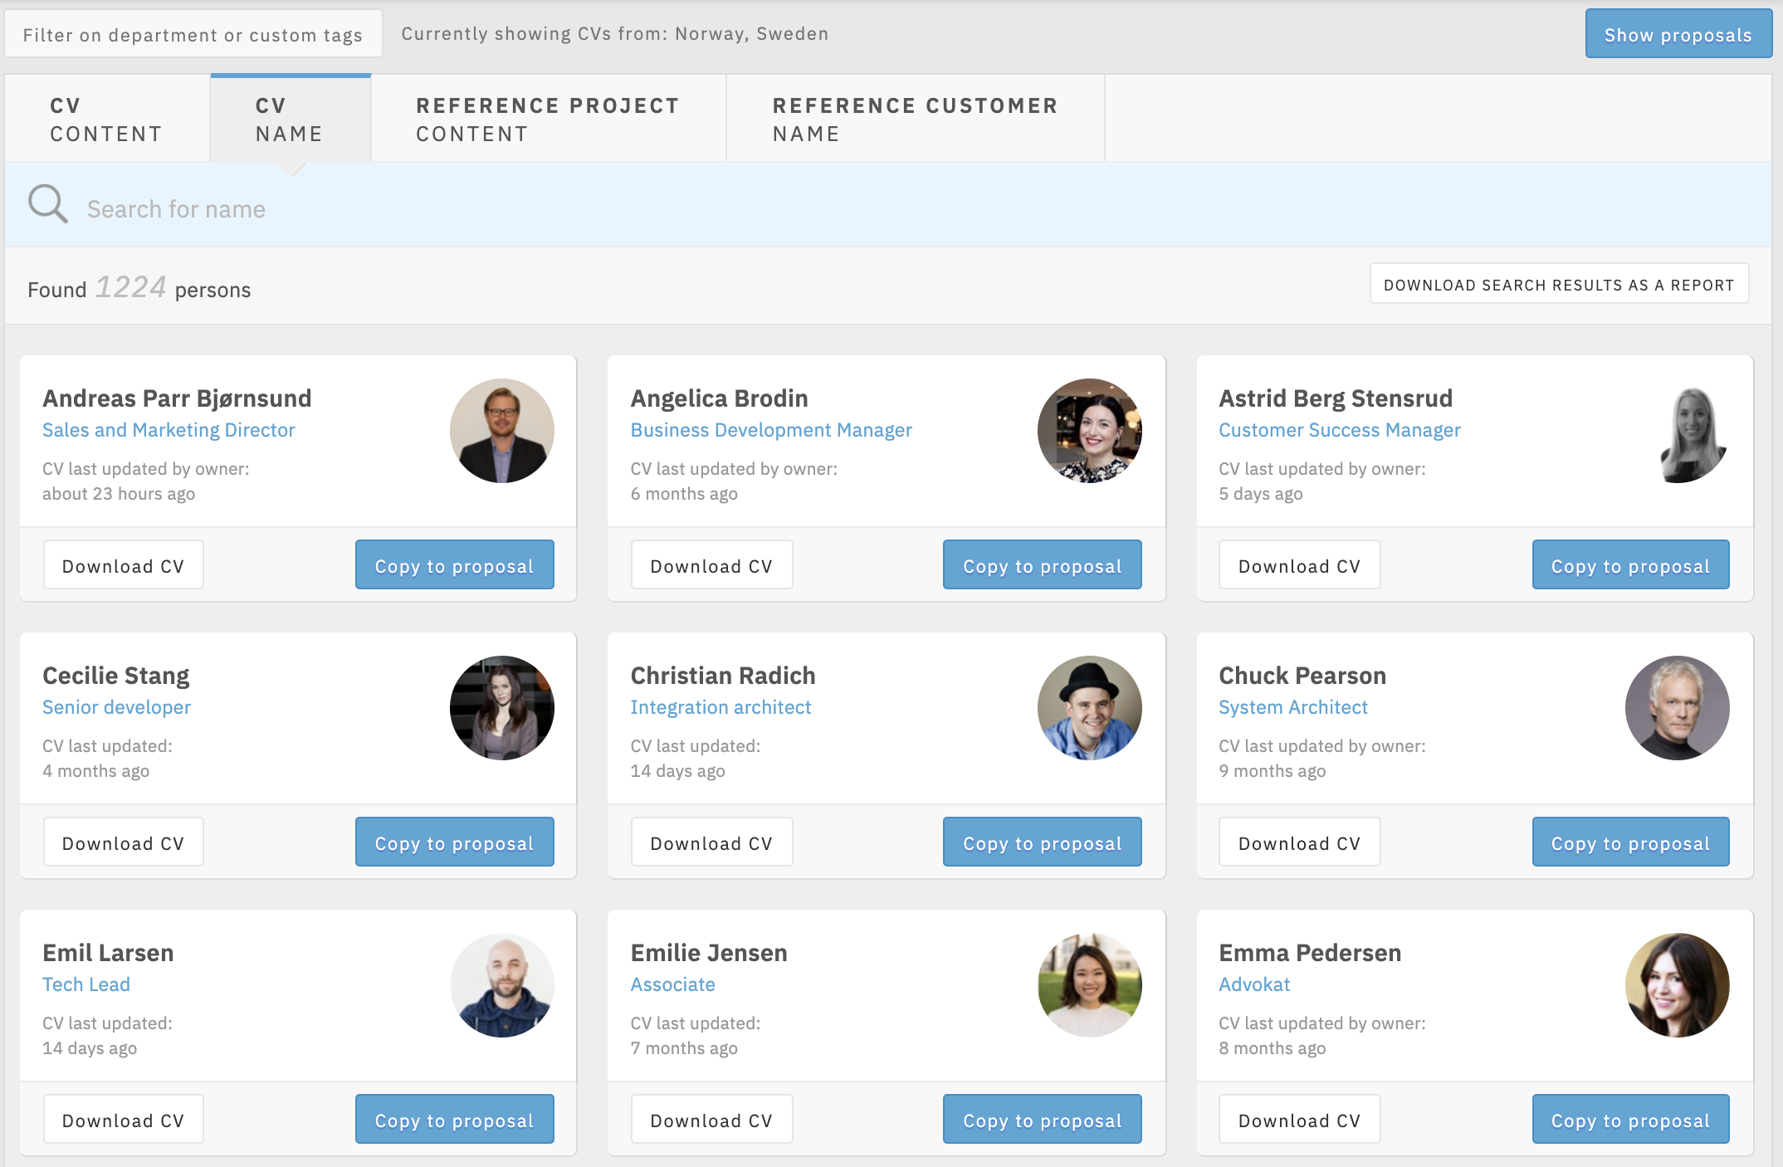This screenshot has height=1167, width=1783.
Task: Click the Show proposals button
Action: click(x=1678, y=34)
